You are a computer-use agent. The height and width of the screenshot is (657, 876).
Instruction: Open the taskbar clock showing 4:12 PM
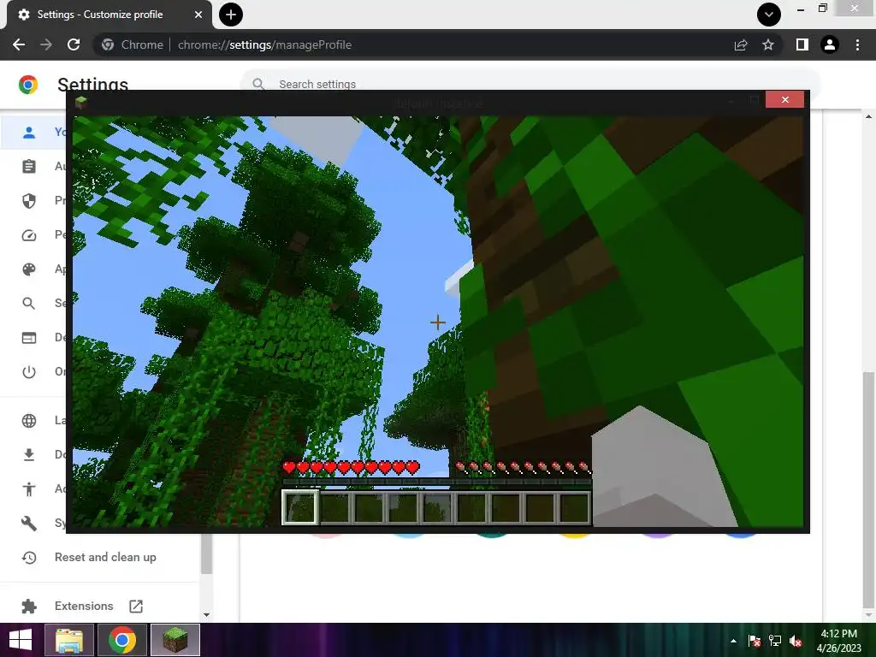click(839, 641)
